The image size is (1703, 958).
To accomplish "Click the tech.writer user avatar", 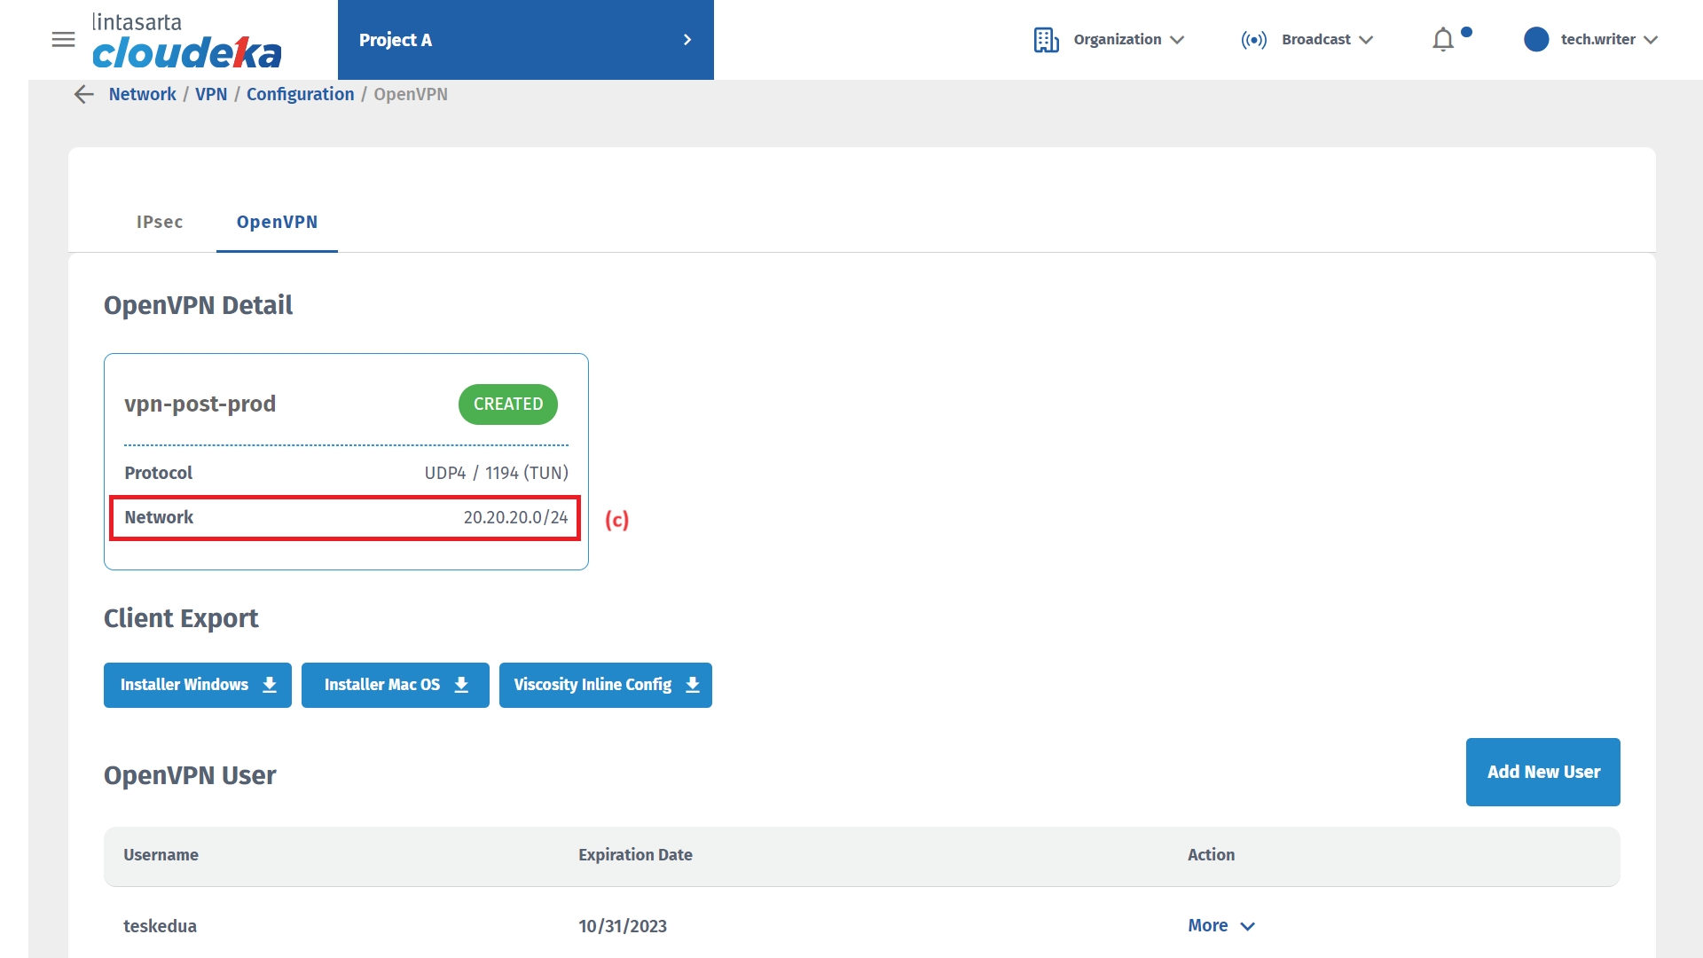I will [1535, 40].
